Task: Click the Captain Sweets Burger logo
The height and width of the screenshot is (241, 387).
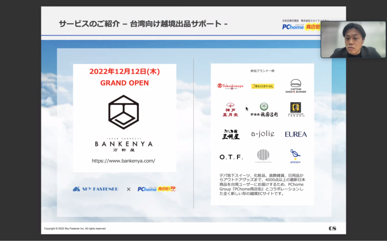Action: [x=296, y=86]
